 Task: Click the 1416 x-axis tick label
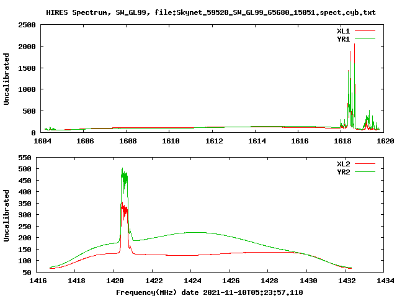click(38, 281)
